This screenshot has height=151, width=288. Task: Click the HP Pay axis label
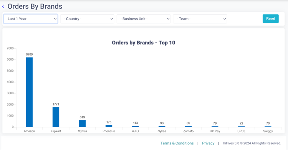215,131
